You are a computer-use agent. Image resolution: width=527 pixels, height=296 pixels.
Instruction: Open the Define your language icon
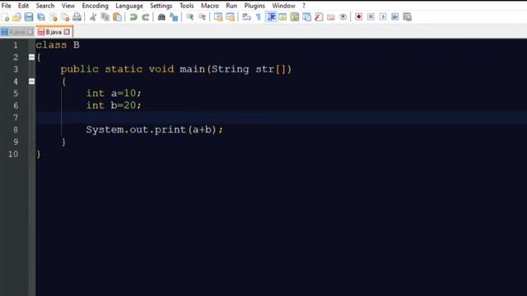pos(282,16)
